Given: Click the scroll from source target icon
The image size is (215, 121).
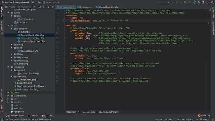Looking at the screenshot, I should [x=40, y=7].
